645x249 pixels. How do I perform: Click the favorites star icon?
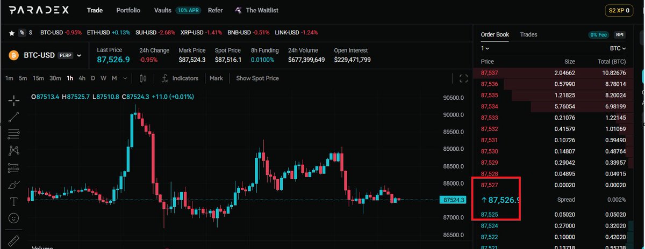(11, 32)
